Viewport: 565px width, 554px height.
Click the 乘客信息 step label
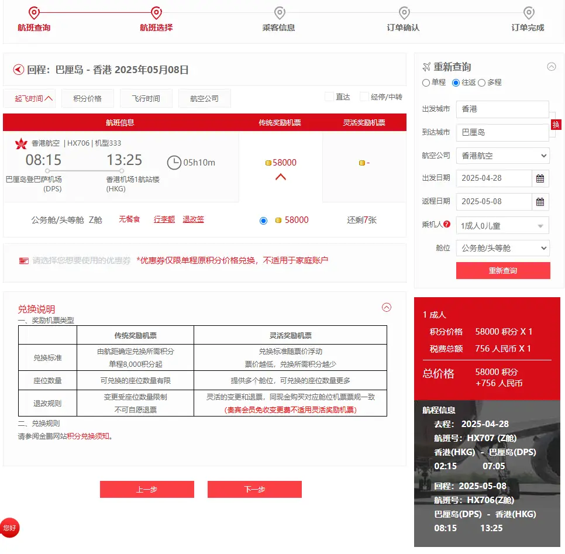[278, 27]
